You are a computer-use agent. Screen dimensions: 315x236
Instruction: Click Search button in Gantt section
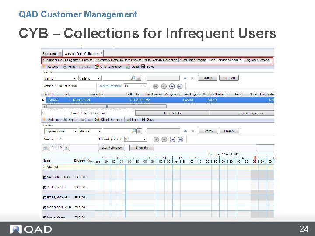(208, 131)
